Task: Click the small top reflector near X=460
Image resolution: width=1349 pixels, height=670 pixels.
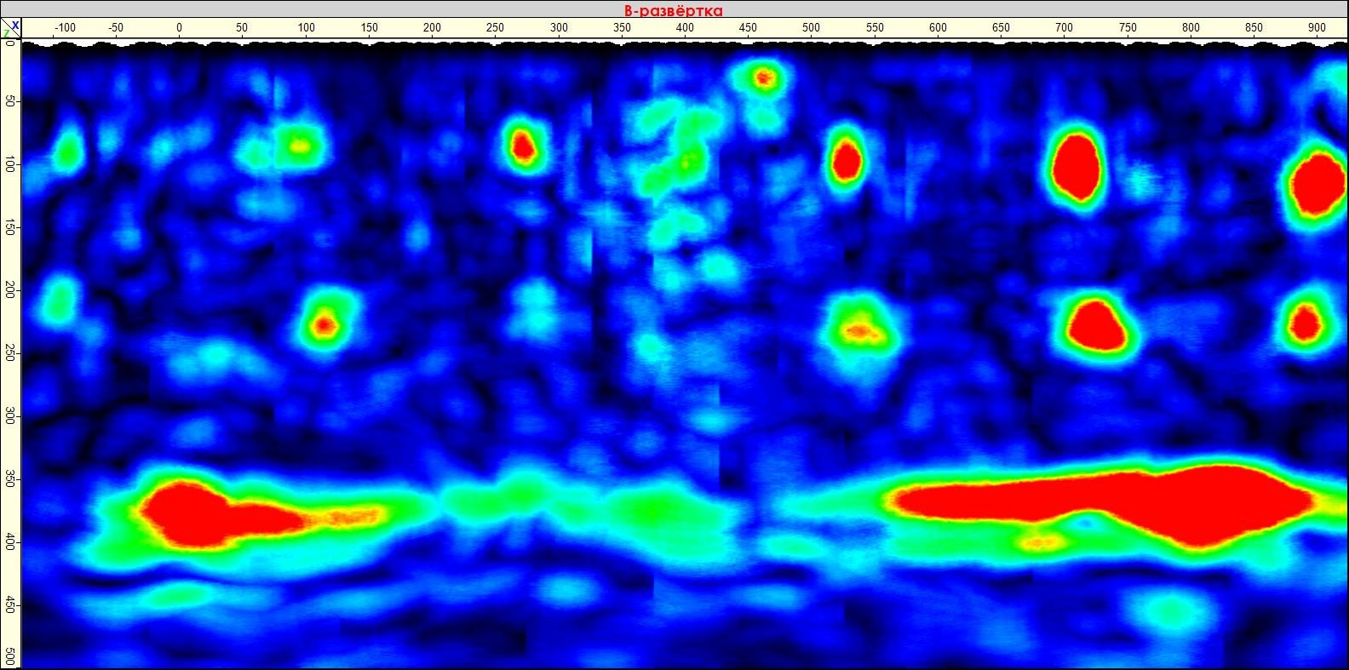Action: coord(763,78)
